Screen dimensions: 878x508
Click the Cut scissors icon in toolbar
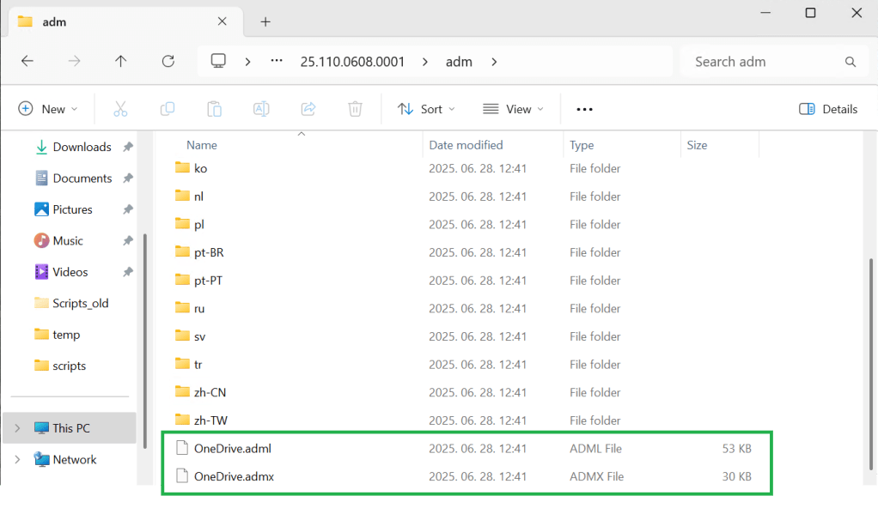pyautogui.click(x=120, y=109)
